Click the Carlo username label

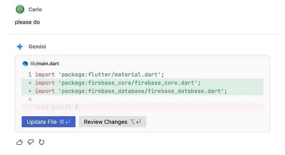(x=35, y=9)
